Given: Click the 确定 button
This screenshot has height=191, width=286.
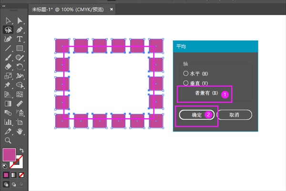Looking at the screenshot, I should coord(196,115).
